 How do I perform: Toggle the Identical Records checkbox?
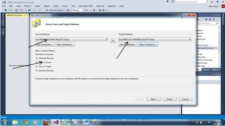pyautogui.click(x=37, y=71)
